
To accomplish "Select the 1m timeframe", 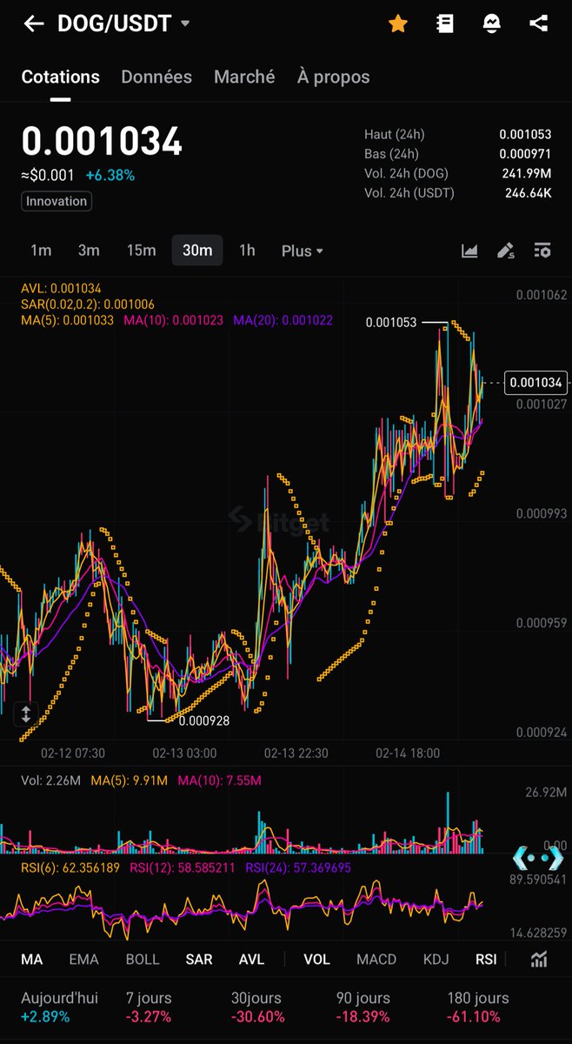I will click(x=41, y=251).
